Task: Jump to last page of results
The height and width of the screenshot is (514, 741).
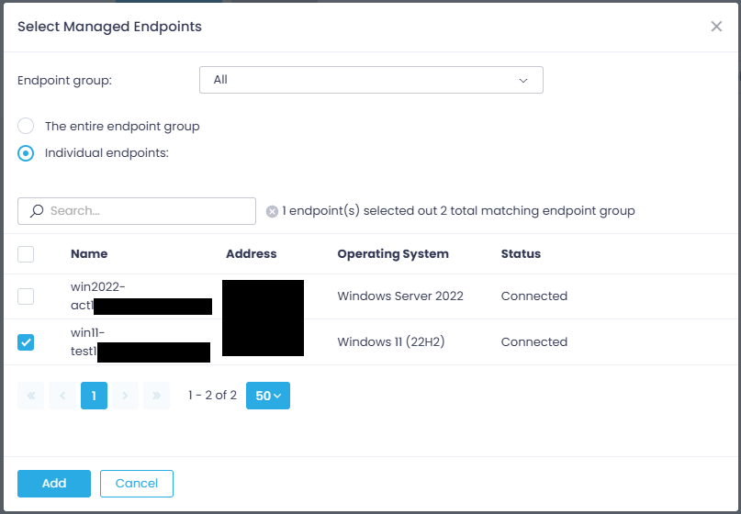Action: point(156,396)
